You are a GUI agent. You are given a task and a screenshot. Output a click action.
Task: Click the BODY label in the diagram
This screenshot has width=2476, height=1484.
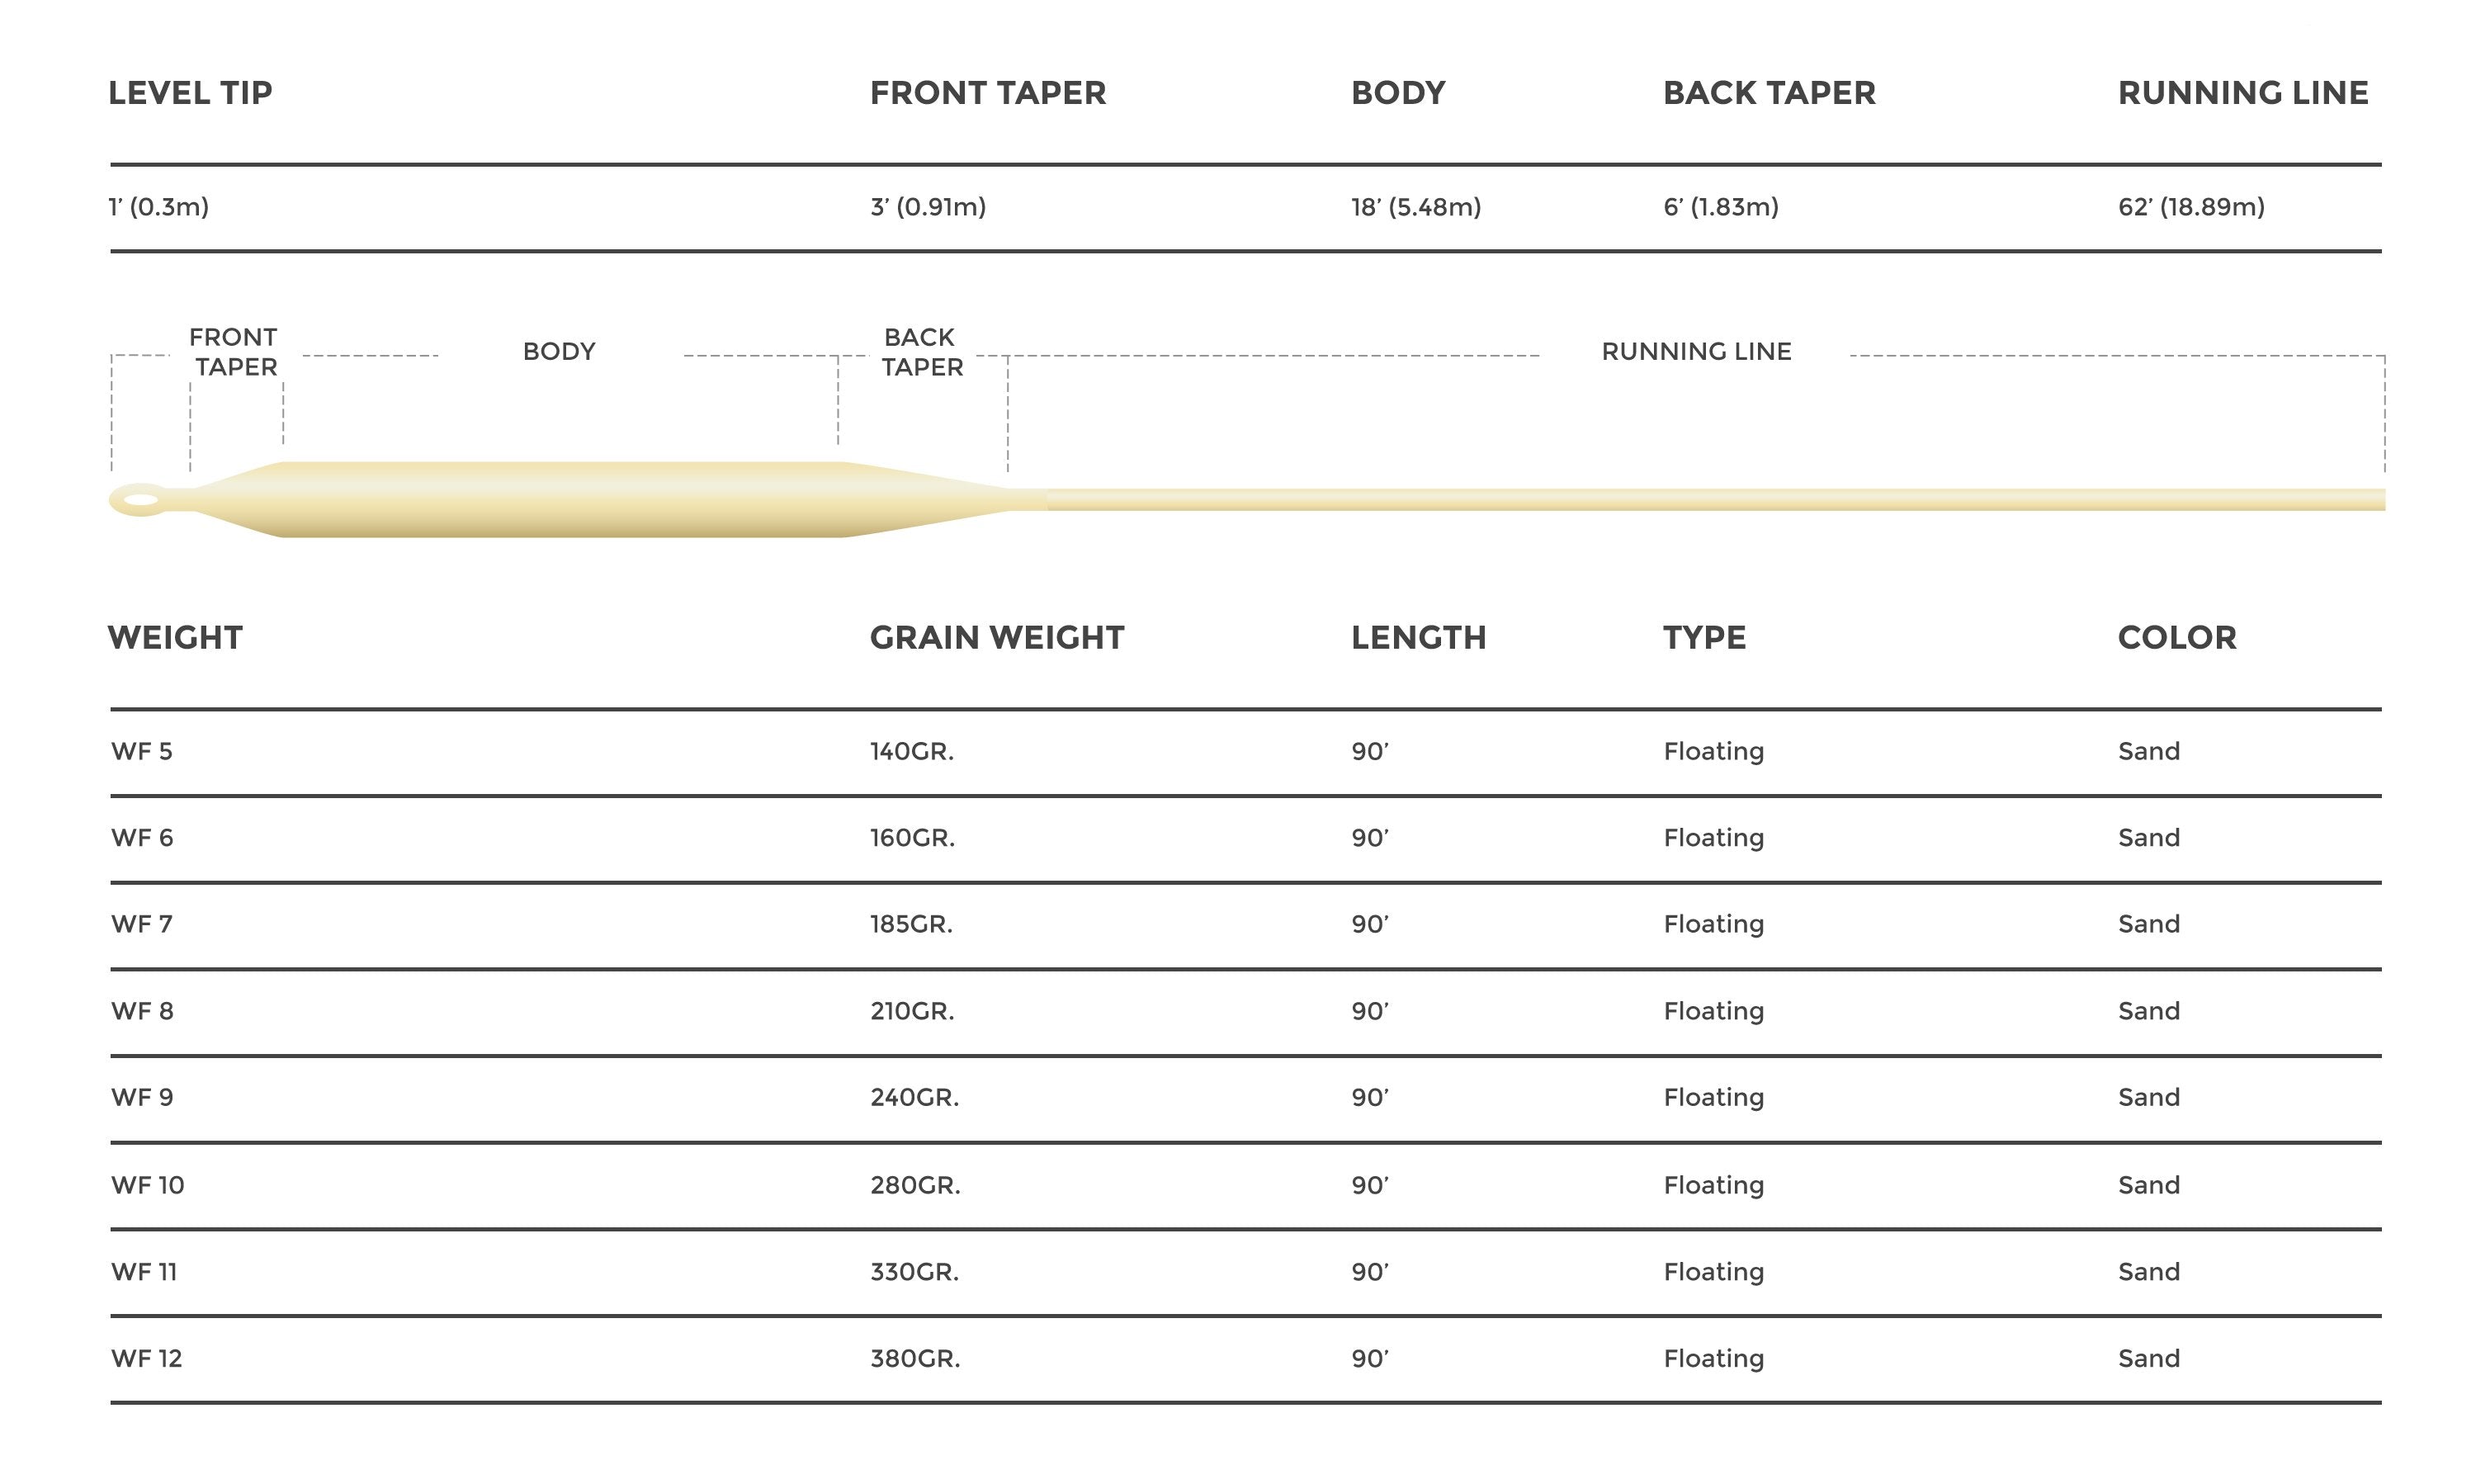click(x=559, y=352)
